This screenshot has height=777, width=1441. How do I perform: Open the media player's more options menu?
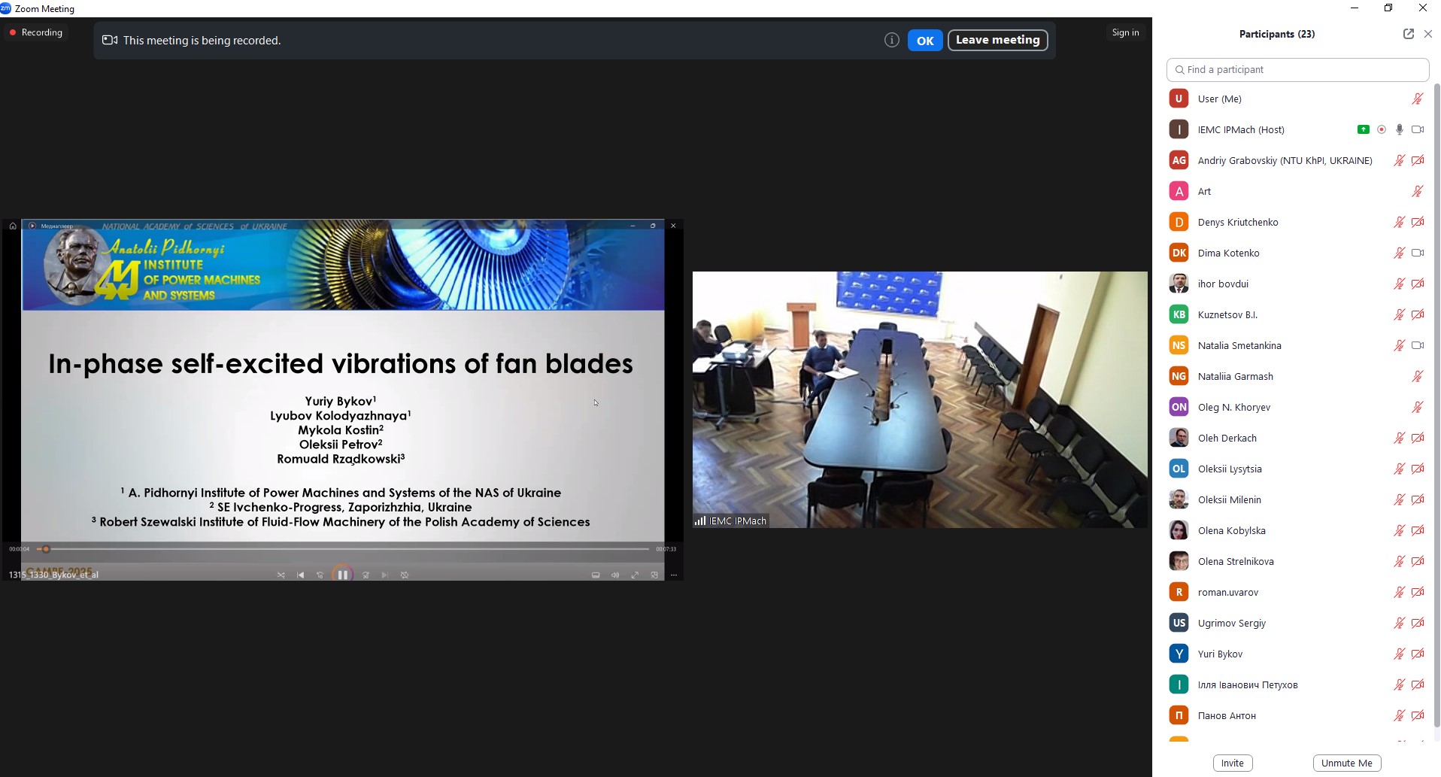pos(674,575)
